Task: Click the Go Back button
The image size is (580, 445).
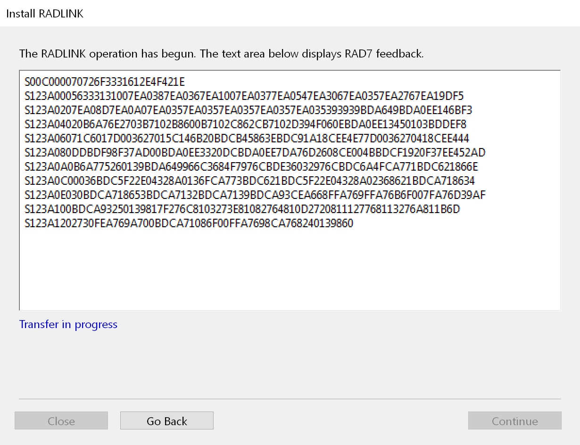Action: (167, 421)
